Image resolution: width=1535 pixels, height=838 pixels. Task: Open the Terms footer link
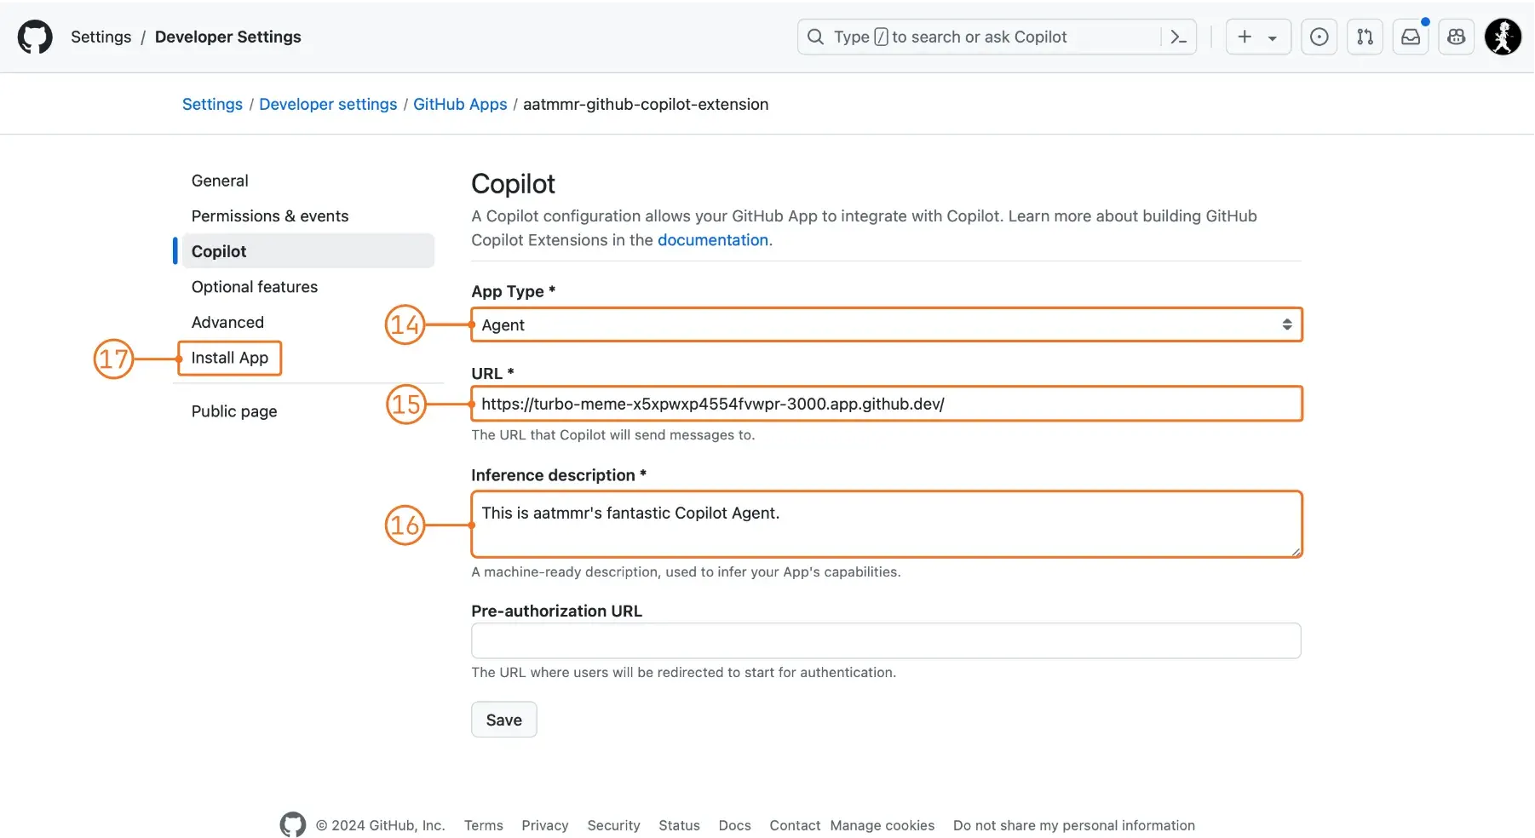click(x=484, y=825)
